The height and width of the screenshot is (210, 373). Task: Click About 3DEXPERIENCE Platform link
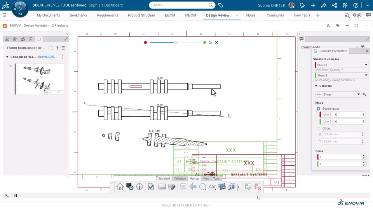tap(186, 205)
